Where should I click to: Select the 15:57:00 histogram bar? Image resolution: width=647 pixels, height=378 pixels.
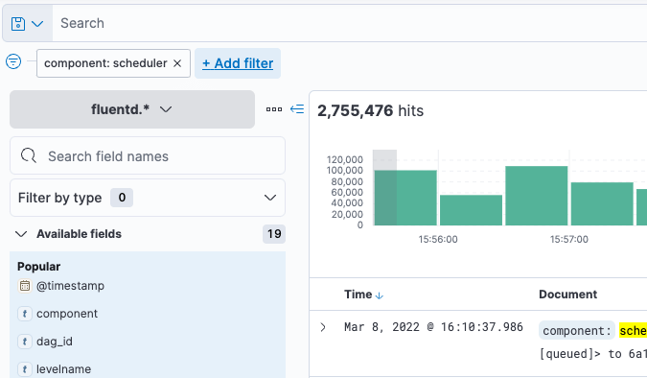pos(602,203)
